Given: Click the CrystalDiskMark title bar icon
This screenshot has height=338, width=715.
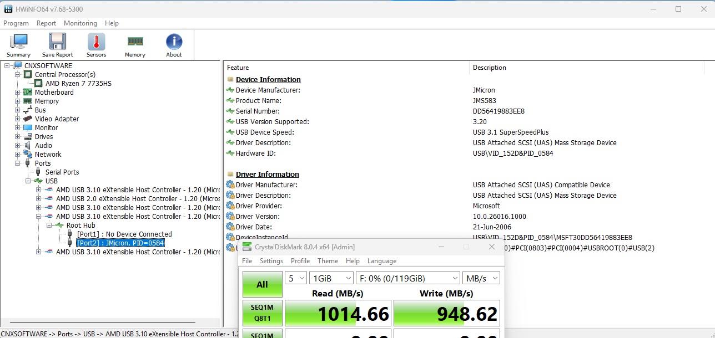Looking at the screenshot, I should click(x=246, y=247).
